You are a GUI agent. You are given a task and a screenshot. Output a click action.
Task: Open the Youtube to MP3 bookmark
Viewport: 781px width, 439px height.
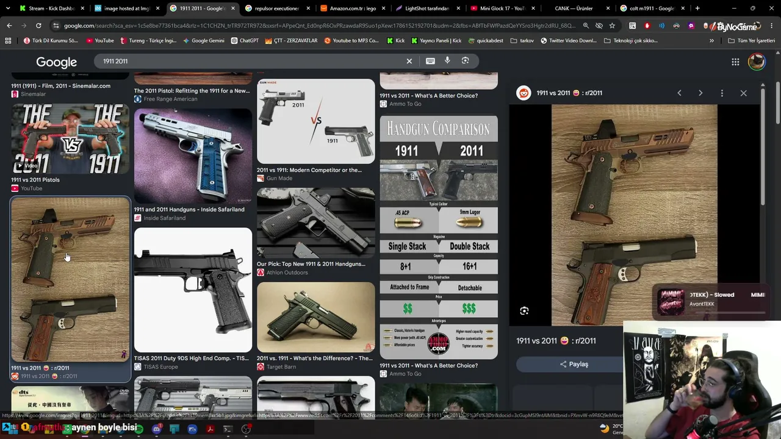(351, 41)
